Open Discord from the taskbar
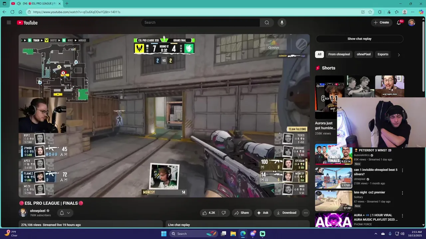This screenshot has height=239, width=426. click(x=253, y=234)
